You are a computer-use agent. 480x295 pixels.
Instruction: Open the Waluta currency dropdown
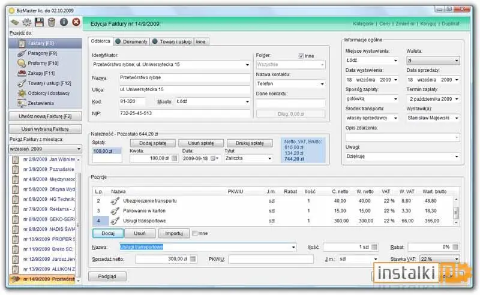(457, 61)
